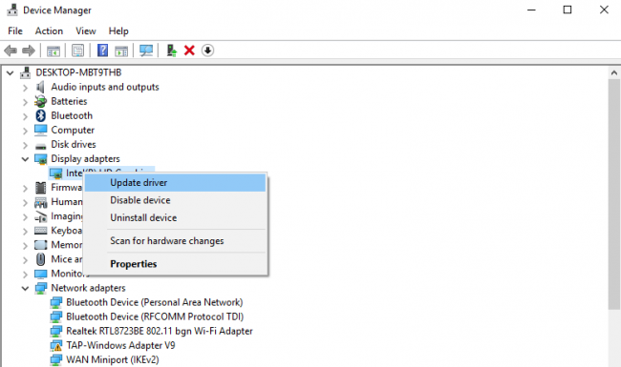Expand the Mice category arrow

(26, 259)
